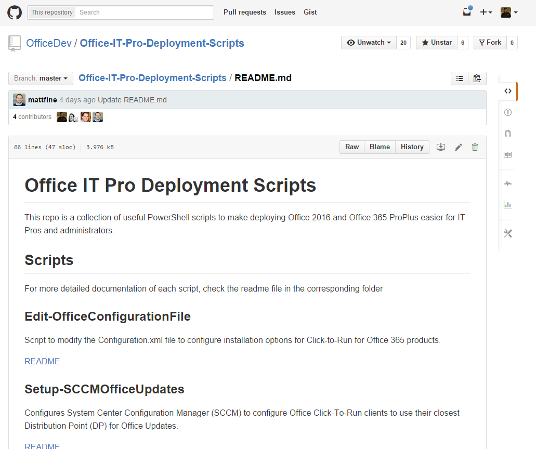Viewport: 536px width, 449px height.
Task: Edit the file with the pencil icon
Action: (459, 147)
